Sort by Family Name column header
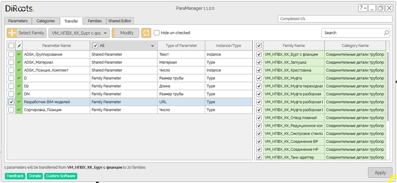 click(x=294, y=46)
